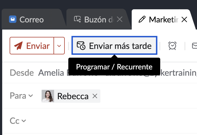Viewport: 197px width, 135px height.
Task: Expand the Cc chevron
Action: (24, 121)
